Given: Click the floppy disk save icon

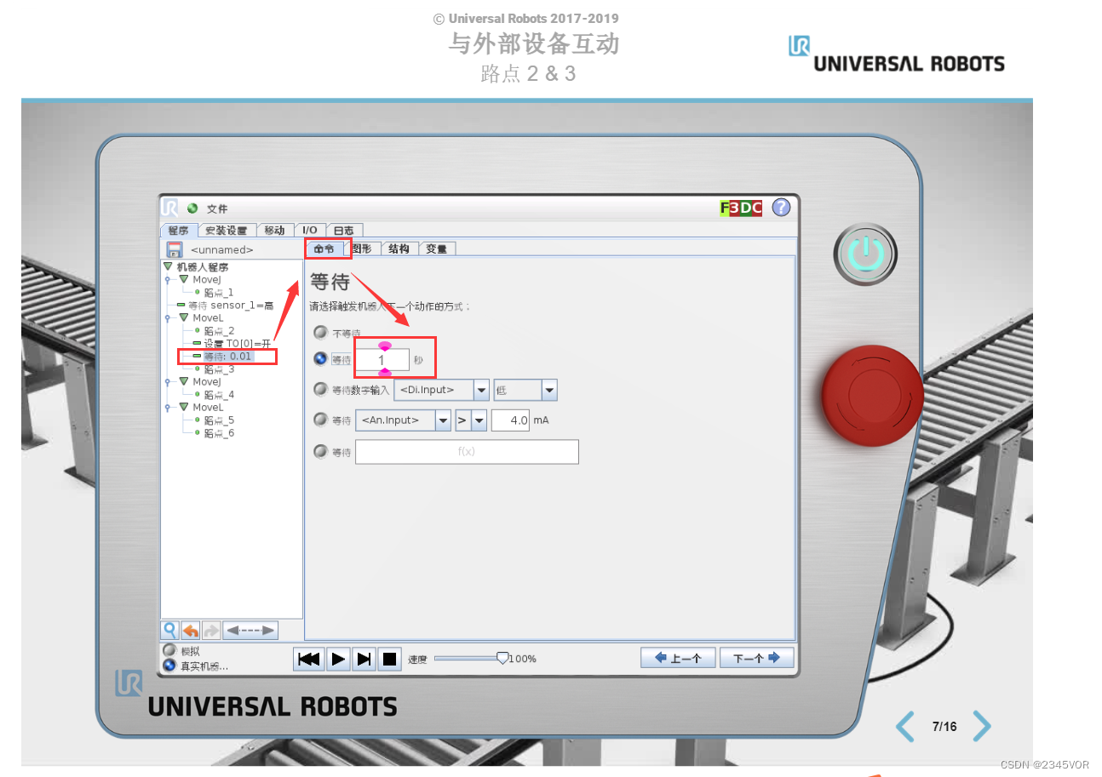Looking at the screenshot, I should pos(174,249).
